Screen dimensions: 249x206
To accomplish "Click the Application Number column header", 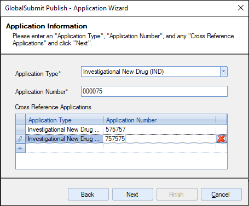I will pyautogui.click(x=159, y=120).
